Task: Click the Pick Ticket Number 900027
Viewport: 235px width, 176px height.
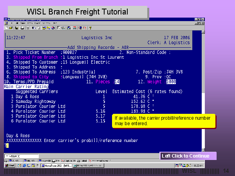Action: (x=70, y=52)
